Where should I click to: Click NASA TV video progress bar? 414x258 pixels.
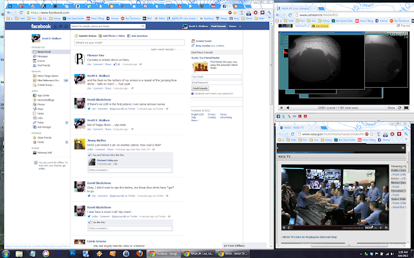tap(328, 228)
